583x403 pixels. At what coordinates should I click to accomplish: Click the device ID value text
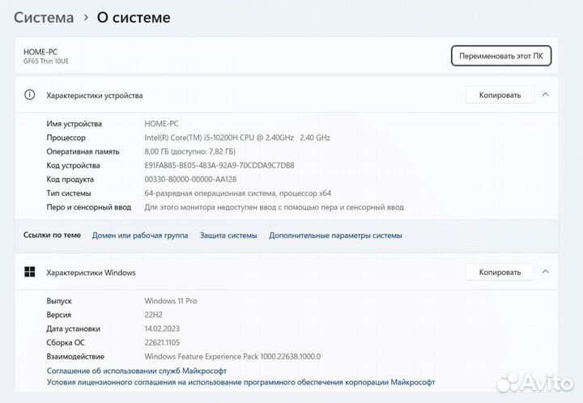pos(219,165)
